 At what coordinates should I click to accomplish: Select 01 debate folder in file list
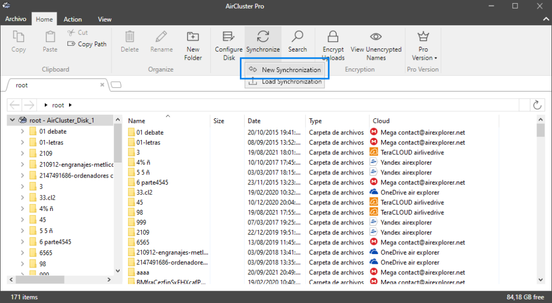tap(150, 132)
